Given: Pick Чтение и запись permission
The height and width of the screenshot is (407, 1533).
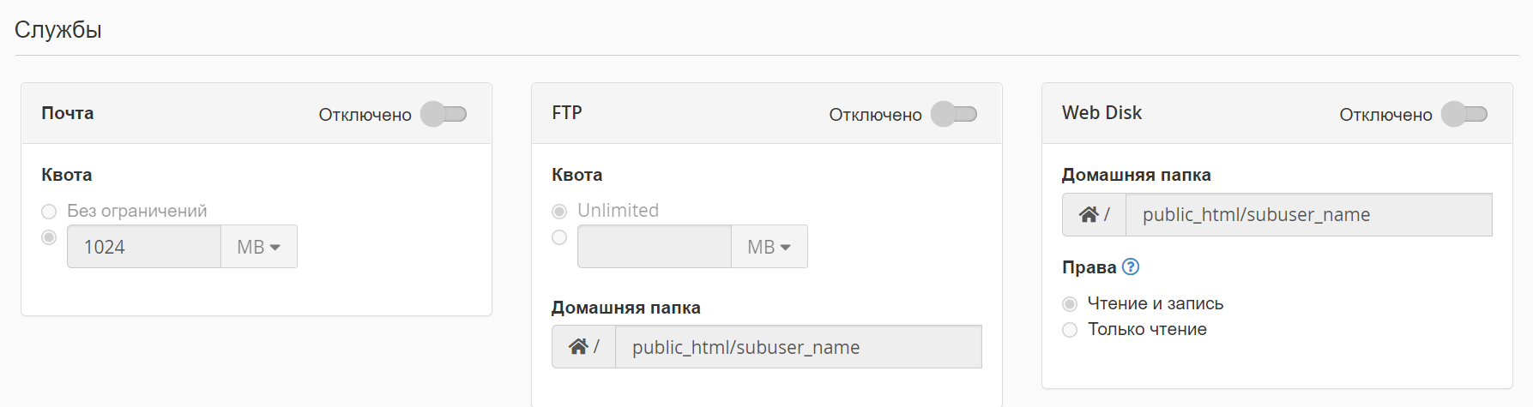Looking at the screenshot, I should tap(1070, 304).
